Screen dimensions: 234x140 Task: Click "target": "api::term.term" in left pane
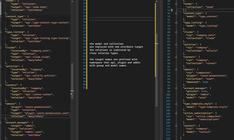click(x=29, y=7)
